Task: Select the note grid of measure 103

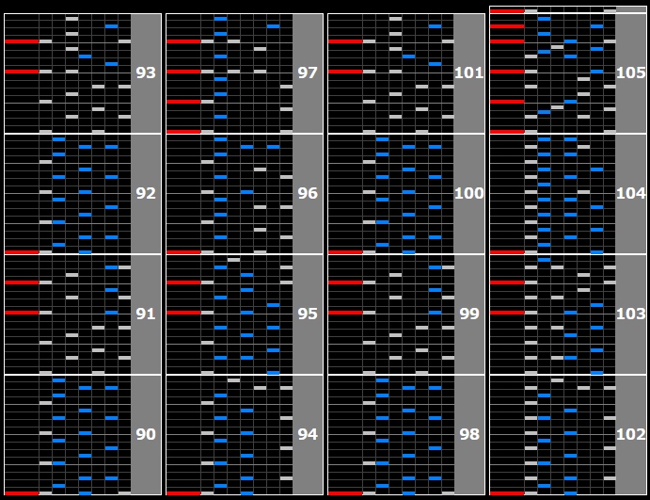Action: (x=553, y=315)
